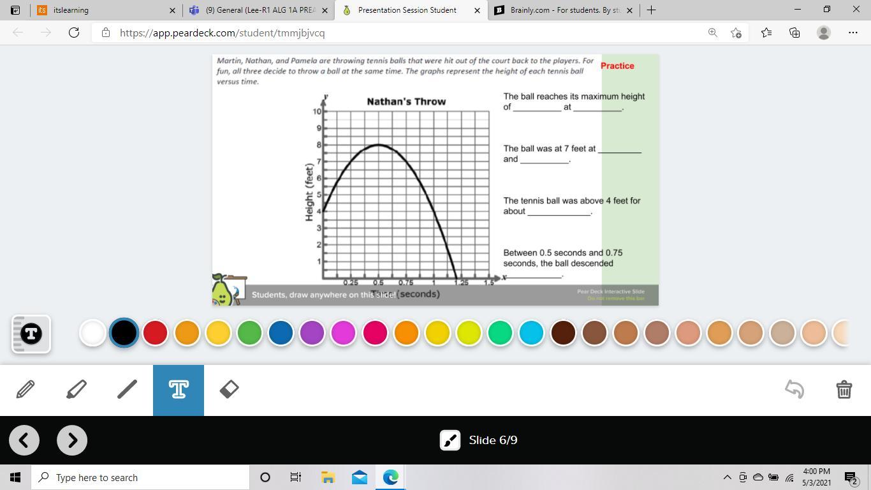The width and height of the screenshot is (871, 490).
Task: Choose the black color swatch
Action: click(x=124, y=332)
